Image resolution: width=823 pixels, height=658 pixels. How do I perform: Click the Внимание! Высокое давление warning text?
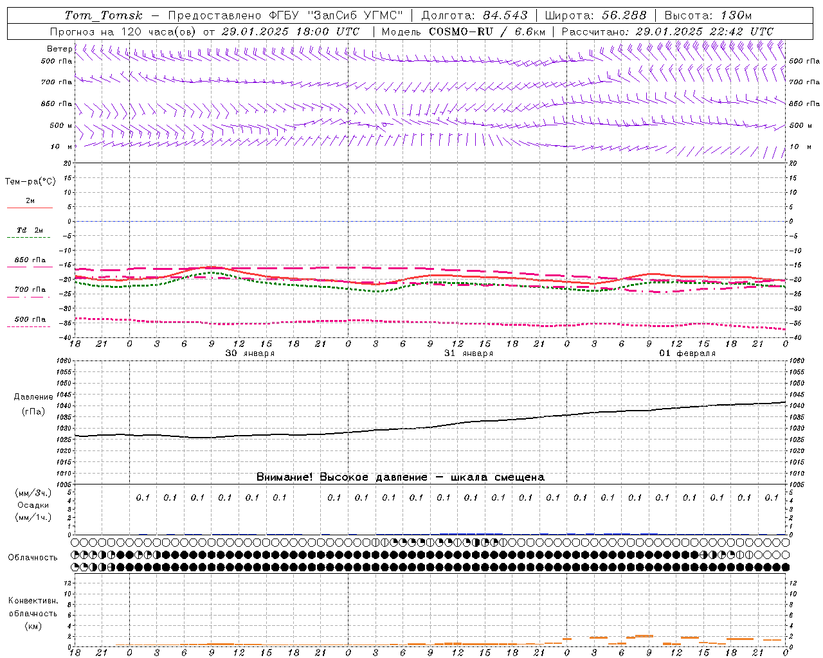point(401,477)
